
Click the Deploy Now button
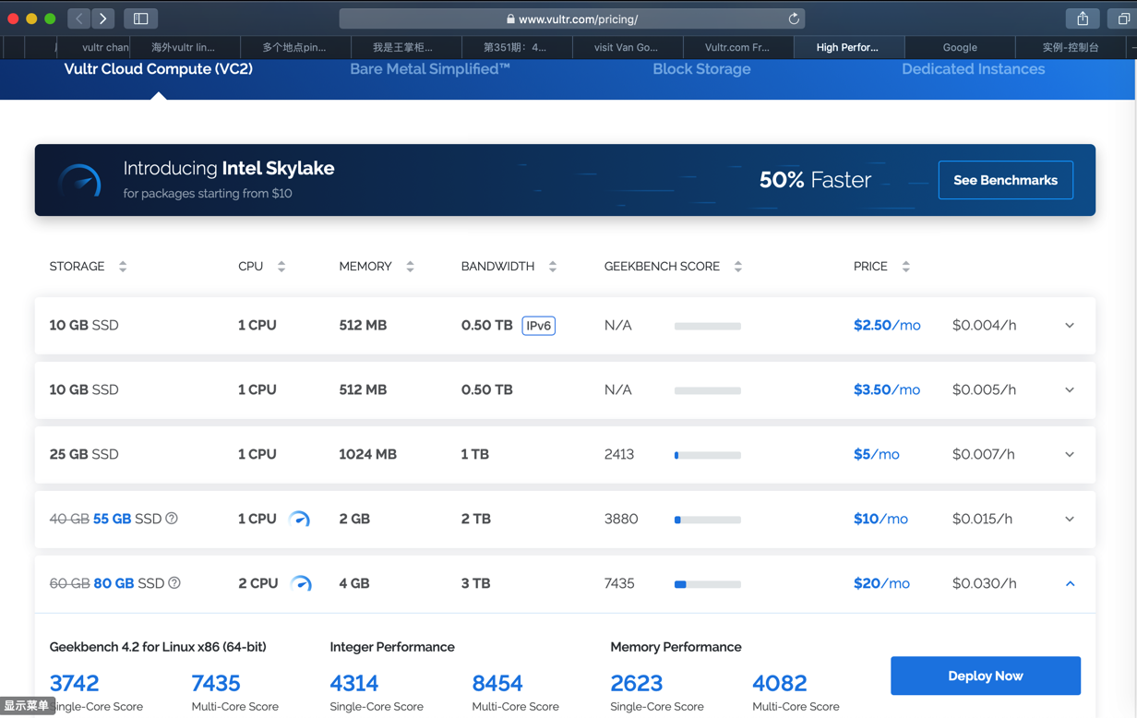tap(986, 676)
